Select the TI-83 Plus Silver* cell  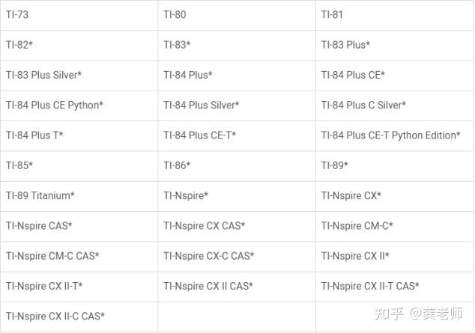[x=79, y=76]
